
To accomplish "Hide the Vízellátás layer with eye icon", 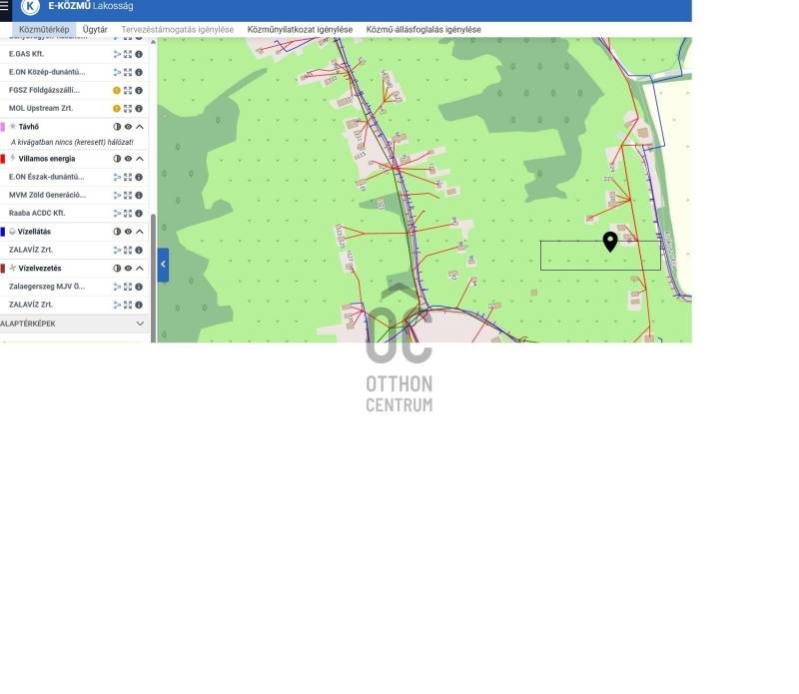I will click(129, 232).
